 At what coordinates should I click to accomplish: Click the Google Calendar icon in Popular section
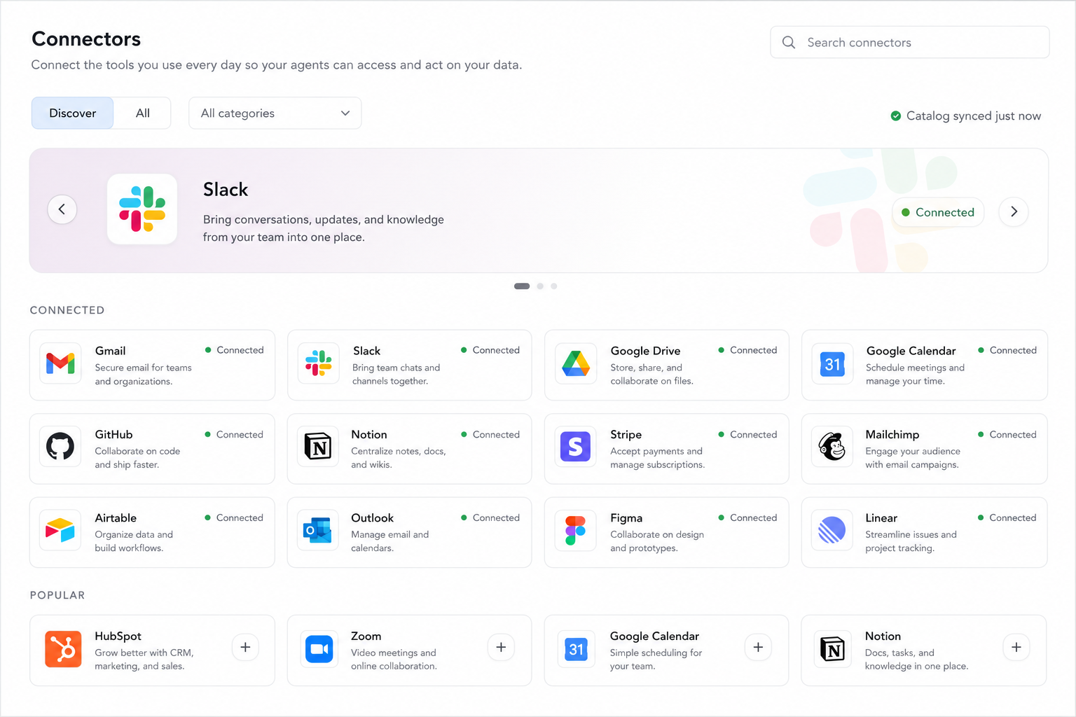(x=576, y=649)
